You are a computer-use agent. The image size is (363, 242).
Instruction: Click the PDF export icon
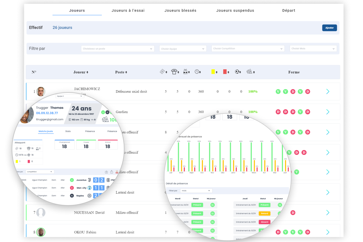point(117,172)
